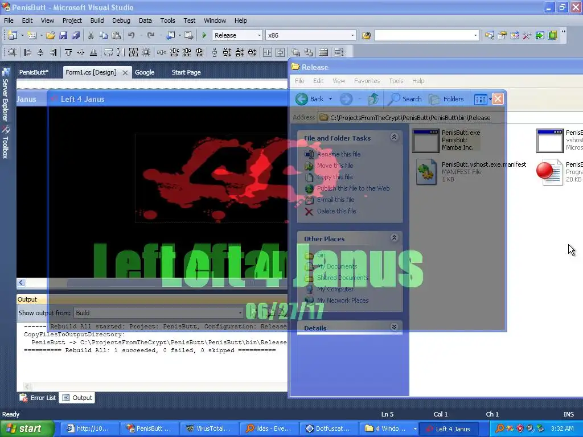
Task: Click the Find in Files binoculars icon
Action: pyautogui.click(x=366, y=35)
